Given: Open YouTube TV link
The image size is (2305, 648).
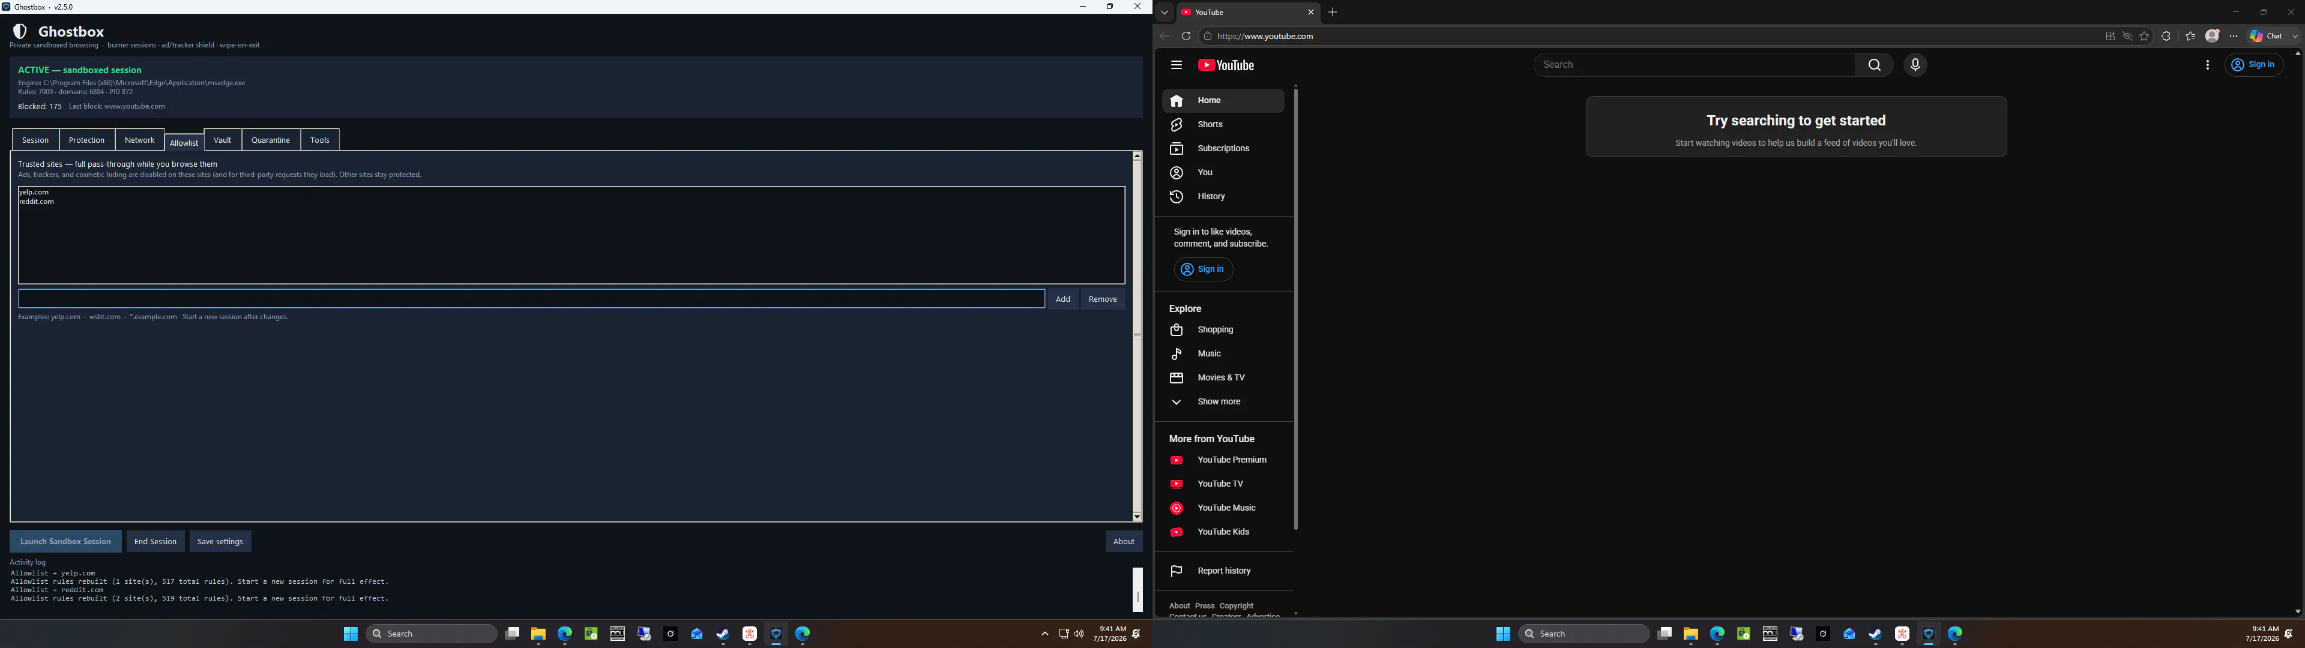Looking at the screenshot, I should coord(1222,484).
